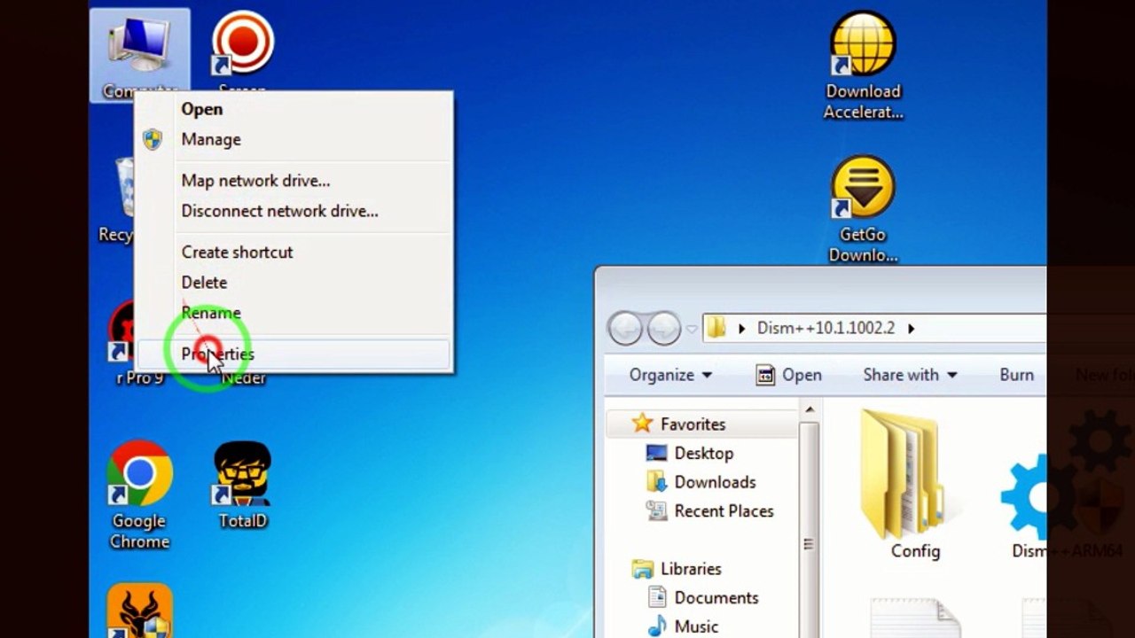Image resolution: width=1135 pixels, height=638 pixels.
Task: Choose Rename in the context menu
Action: (294, 313)
